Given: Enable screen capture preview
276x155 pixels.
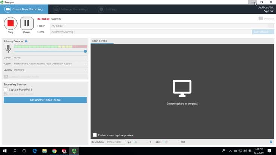Looking at the screenshot, I should [95, 135].
